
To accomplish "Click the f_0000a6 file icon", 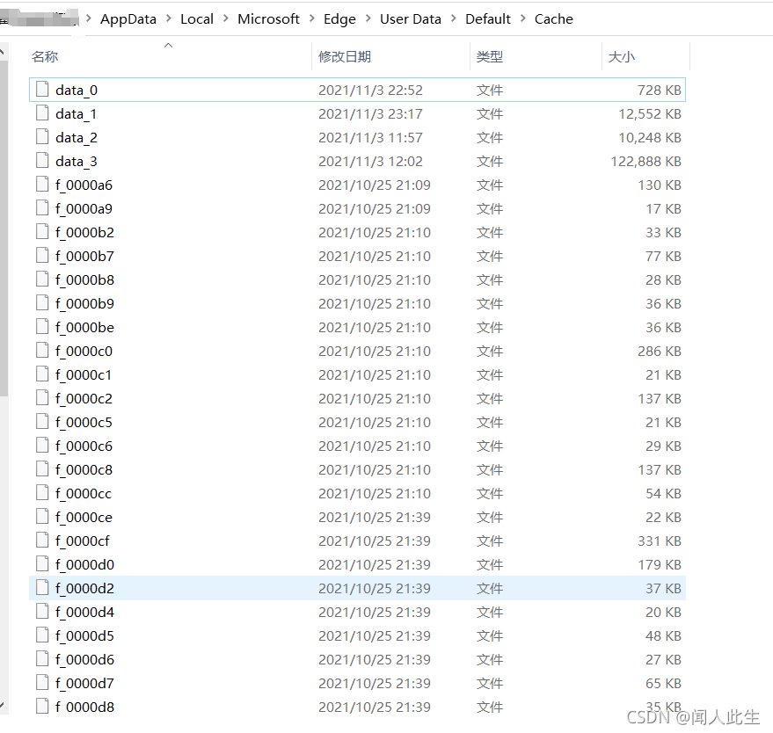I will pyautogui.click(x=42, y=185).
